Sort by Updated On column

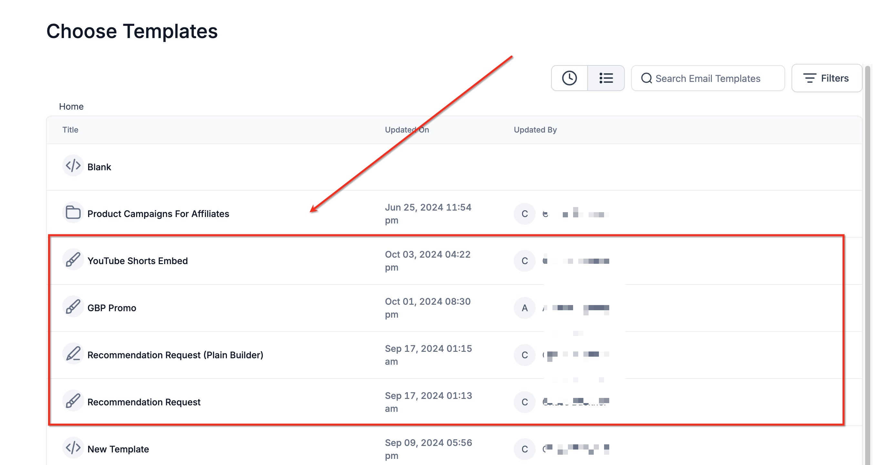(407, 130)
